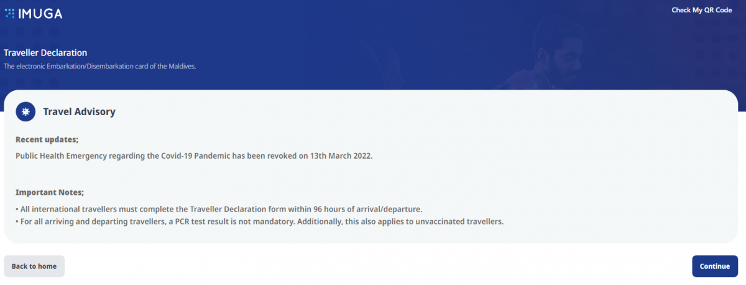The width and height of the screenshot is (746, 285).
Task: Proceed with the Continue button
Action: click(x=715, y=266)
